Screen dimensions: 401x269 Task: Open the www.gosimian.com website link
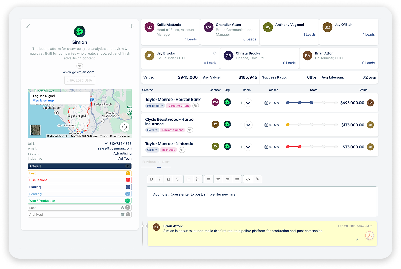pyautogui.click(x=78, y=72)
